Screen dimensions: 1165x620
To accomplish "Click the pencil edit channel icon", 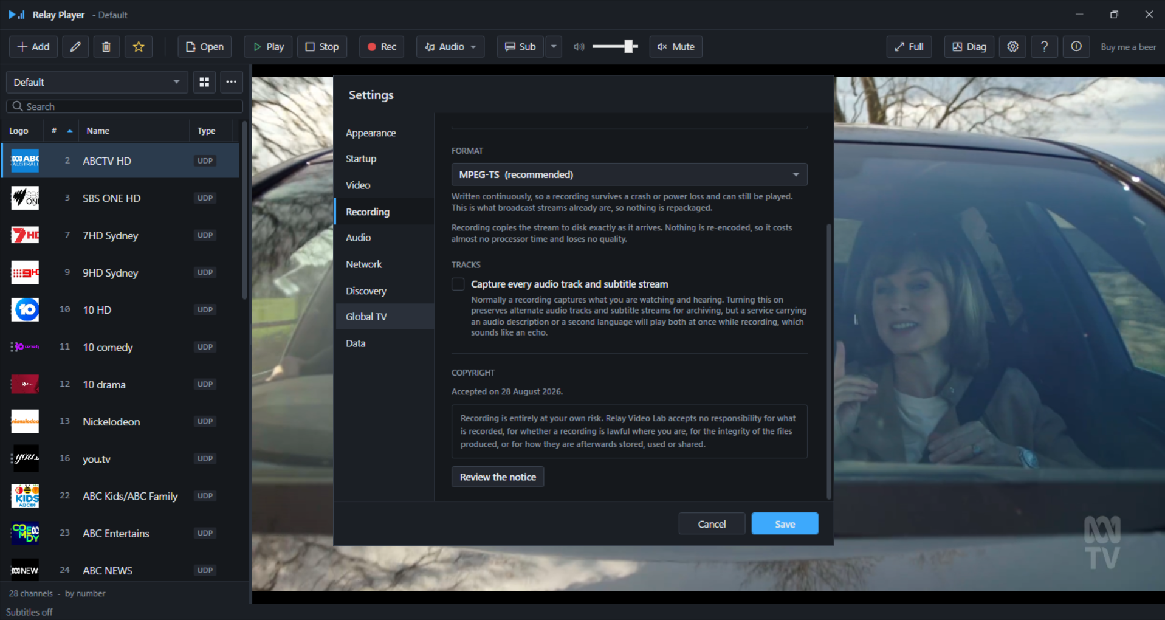I will pyautogui.click(x=75, y=47).
